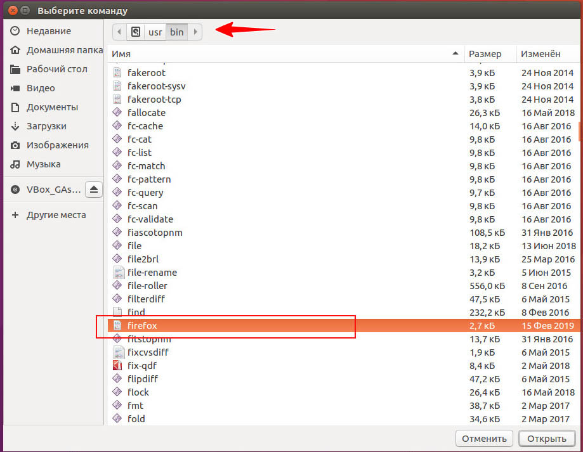Click the fix-qdf file icon
The width and height of the screenshot is (583, 452).
coord(117,365)
